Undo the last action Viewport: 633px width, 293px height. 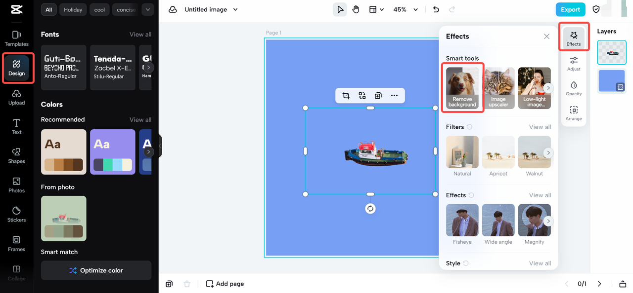pos(436,9)
